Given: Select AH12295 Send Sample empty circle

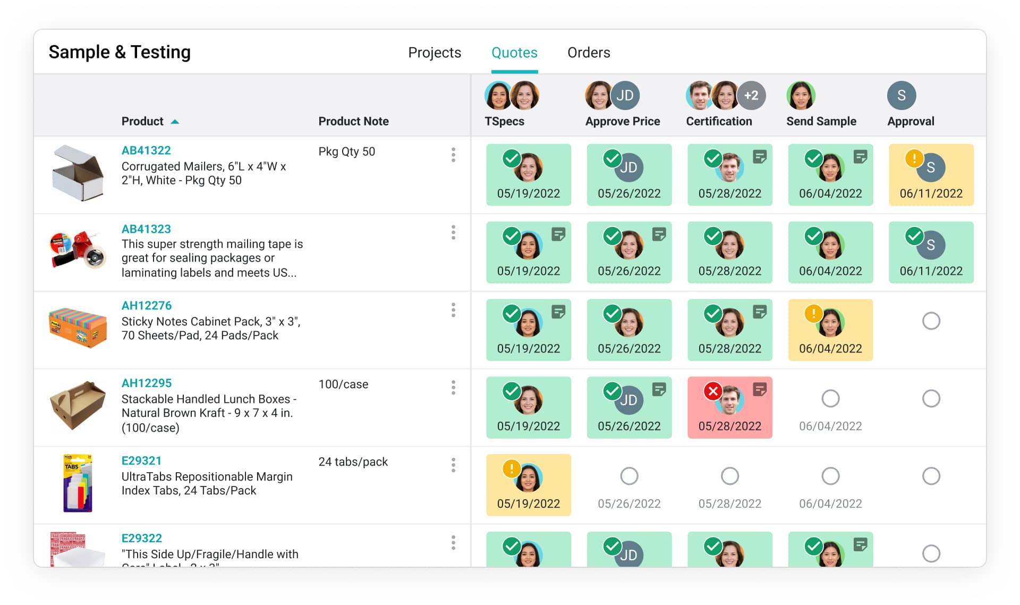Looking at the screenshot, I should [x=830, y=398].
